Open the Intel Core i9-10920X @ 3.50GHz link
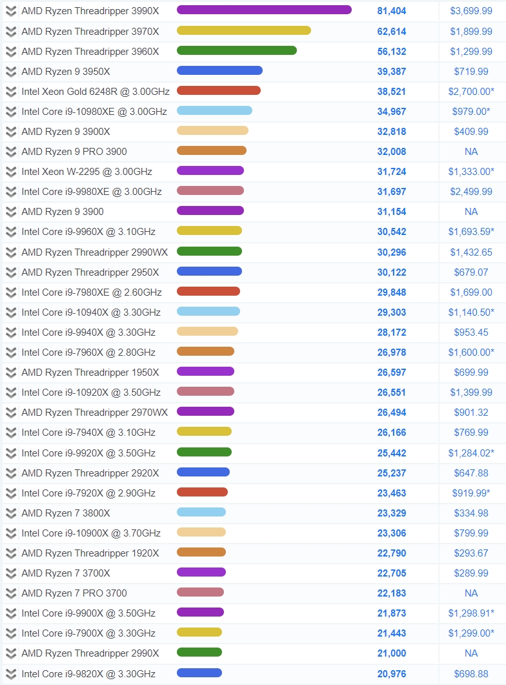The image size is (506, 685). click(x=91, y=393)
